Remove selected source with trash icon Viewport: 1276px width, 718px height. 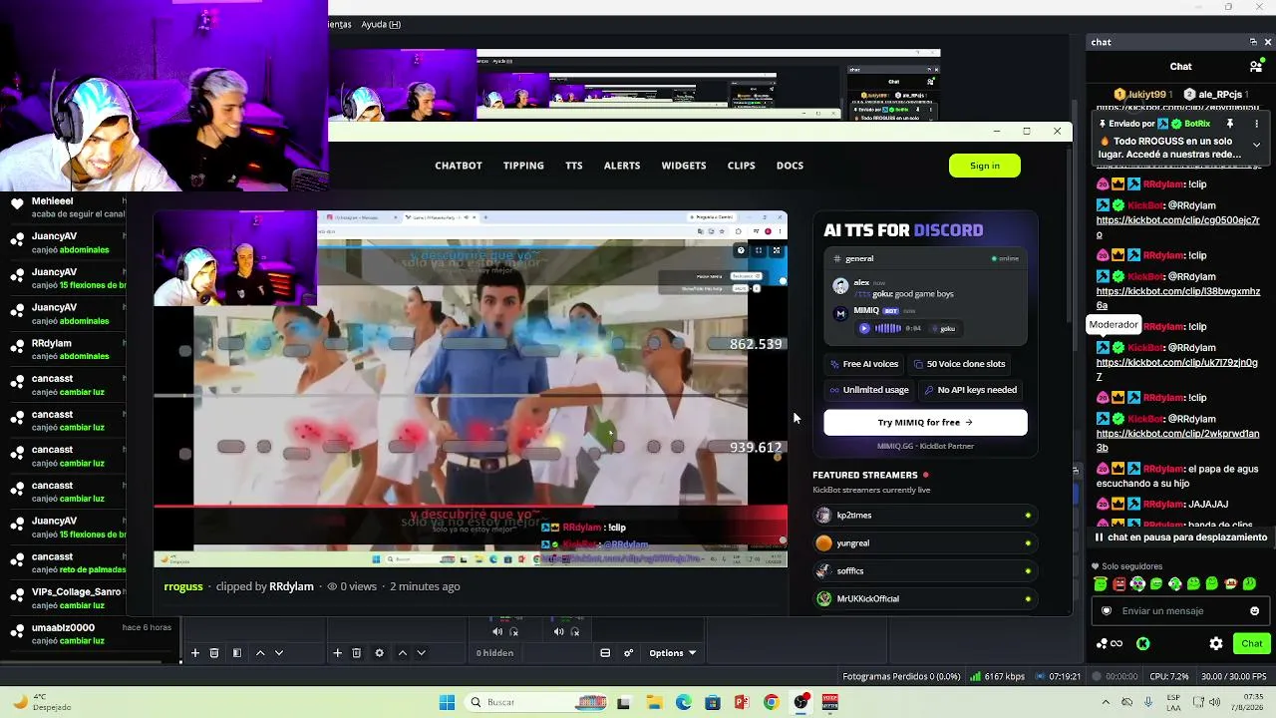[x=356, y=653]
